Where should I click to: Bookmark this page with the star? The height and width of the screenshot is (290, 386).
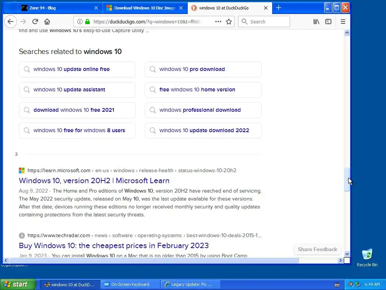tap(229, 22)
